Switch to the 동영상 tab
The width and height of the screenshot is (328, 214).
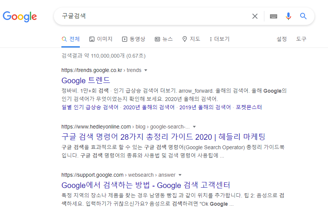133,39
